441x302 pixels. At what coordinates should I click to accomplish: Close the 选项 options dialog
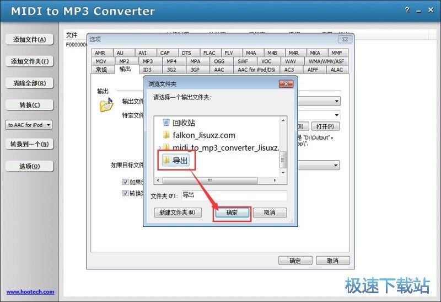(345, 39)
